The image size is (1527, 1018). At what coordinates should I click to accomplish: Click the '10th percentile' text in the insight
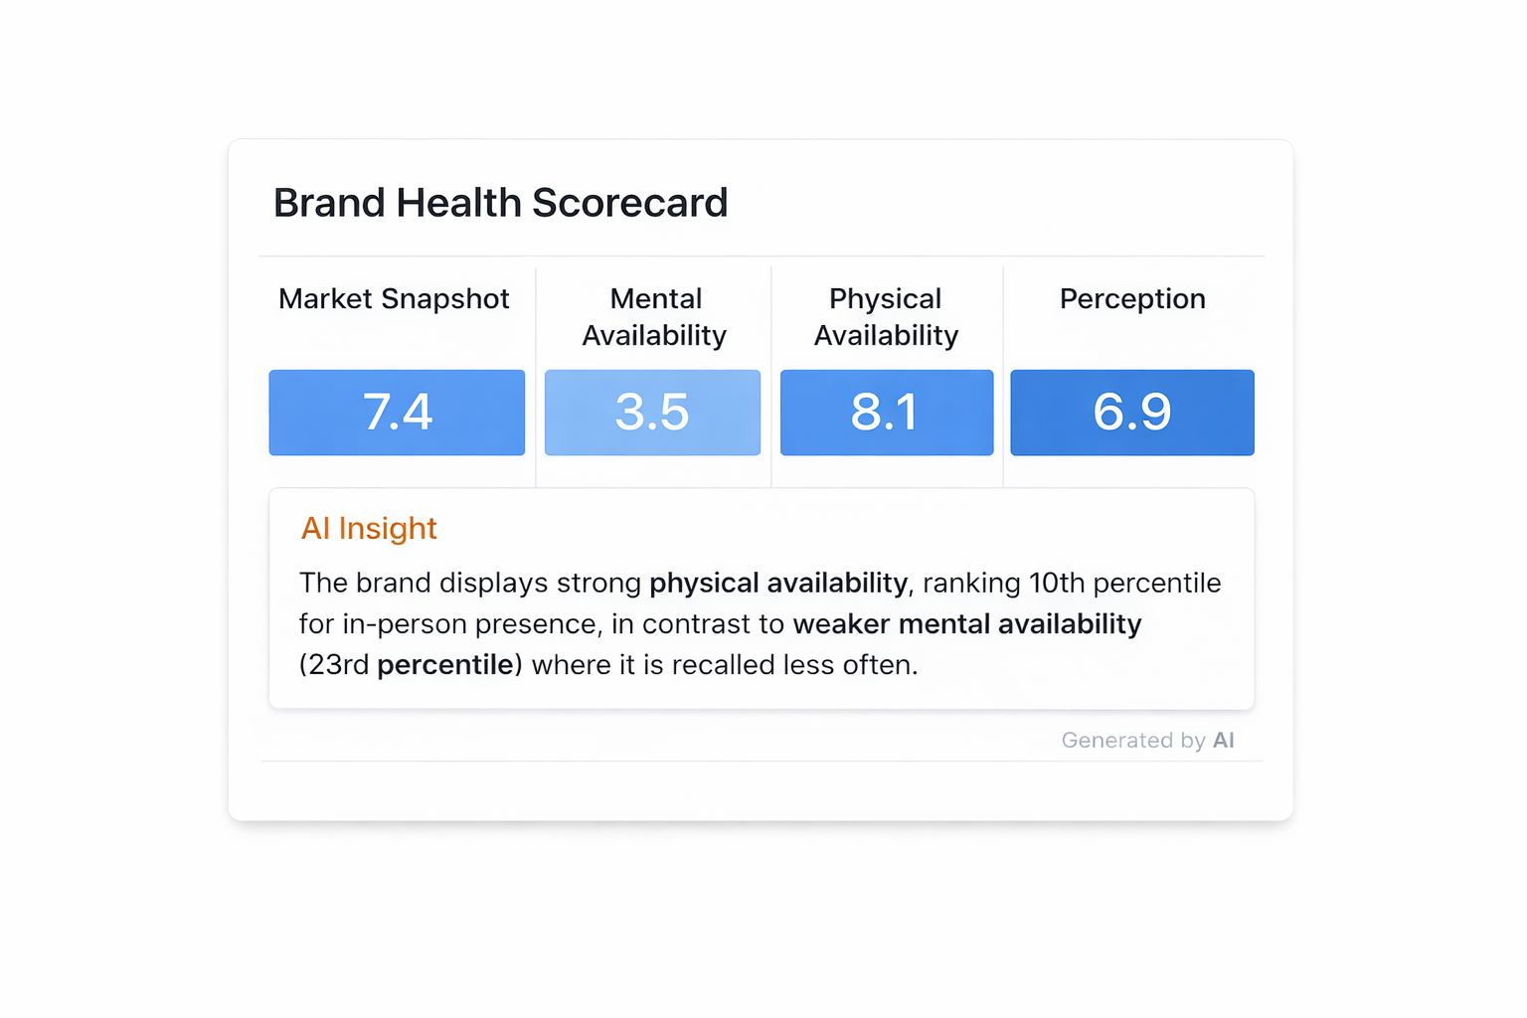click(1124, 583)
